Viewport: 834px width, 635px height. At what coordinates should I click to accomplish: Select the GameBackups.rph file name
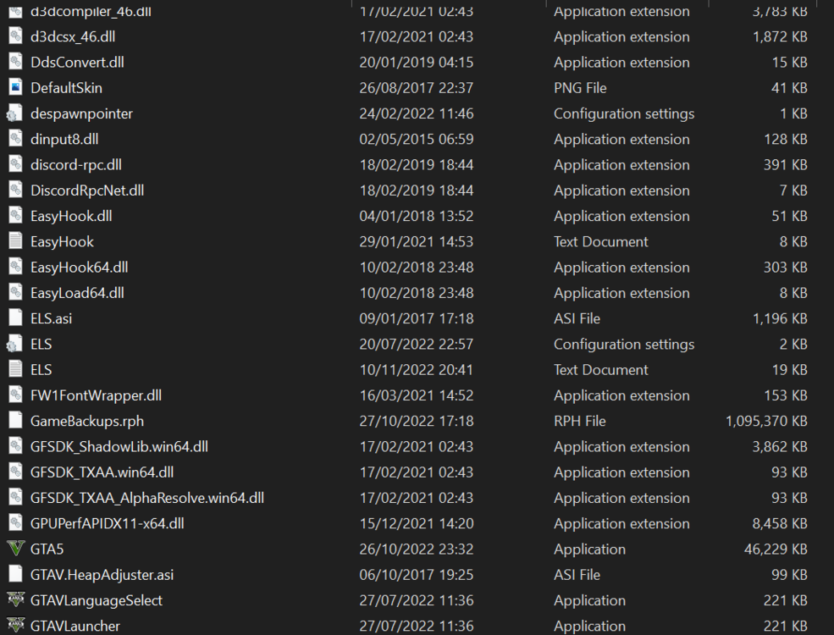87,421
